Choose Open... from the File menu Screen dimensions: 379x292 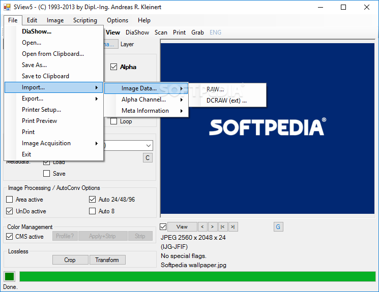coord(53,43)
